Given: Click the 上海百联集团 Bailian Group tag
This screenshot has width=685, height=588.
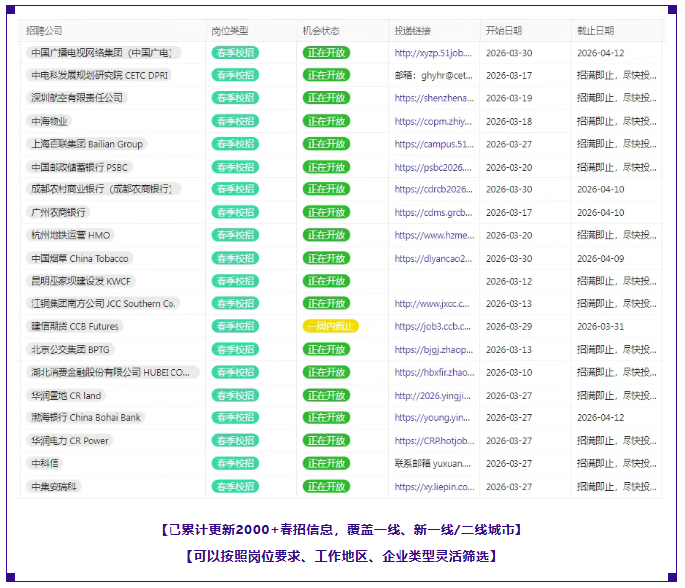Looking at the screenshot, I should tap(86, 144).
